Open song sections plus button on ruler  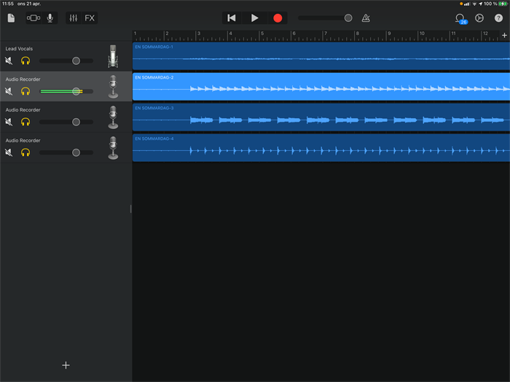(x=504, y=35)
